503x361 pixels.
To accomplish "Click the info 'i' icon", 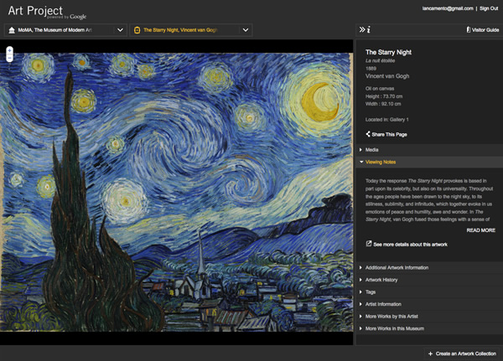I will [x=369, y=30].
